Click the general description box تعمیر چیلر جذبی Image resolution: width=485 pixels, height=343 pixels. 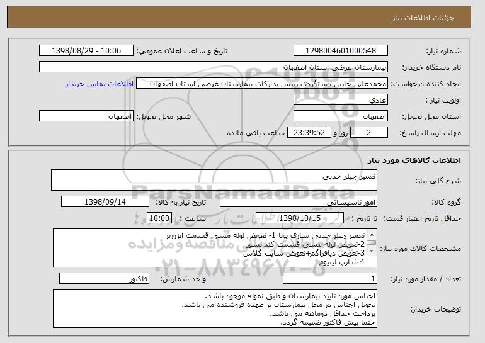214,180
